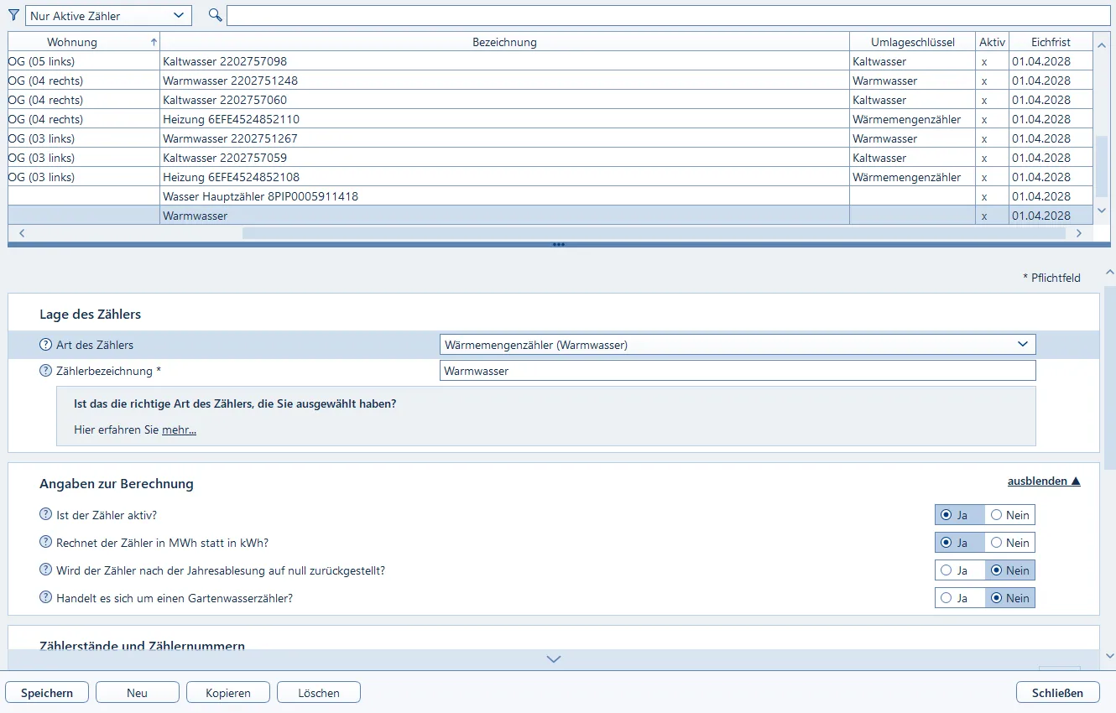Follow the mehr... link
Image resolution: width=1116 pixels, height=713 pixels.
pyautogui.click(x=179, y=429)
